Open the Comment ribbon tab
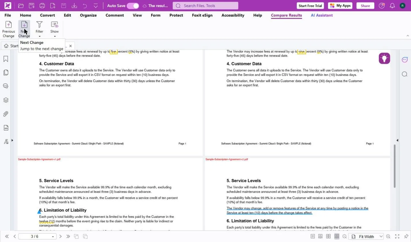This screenshot has width=411, height=242. (x=115, y=15)
